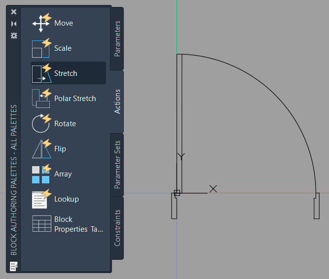Pick the Rotate action tool
Image resolution: width=329 pixels, height=279 pixels.
click(65, 124)
